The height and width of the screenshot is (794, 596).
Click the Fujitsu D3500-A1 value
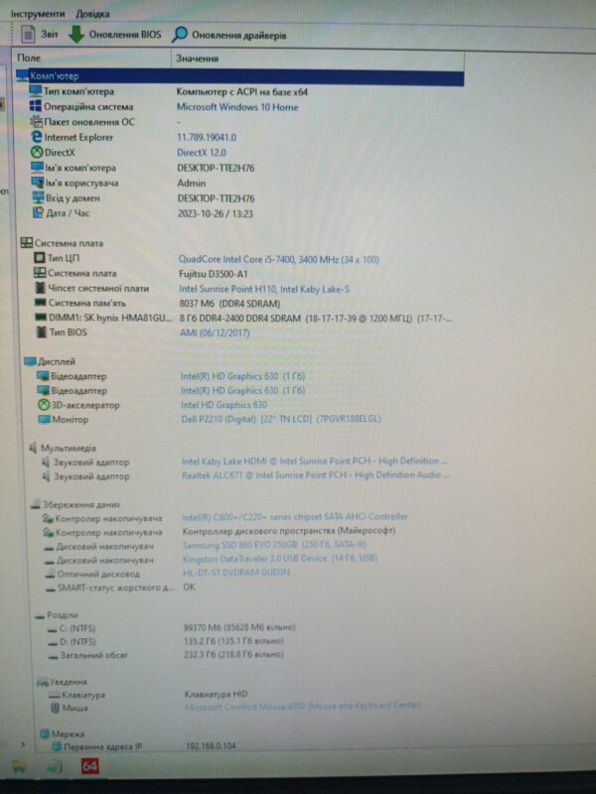[213, 274]
